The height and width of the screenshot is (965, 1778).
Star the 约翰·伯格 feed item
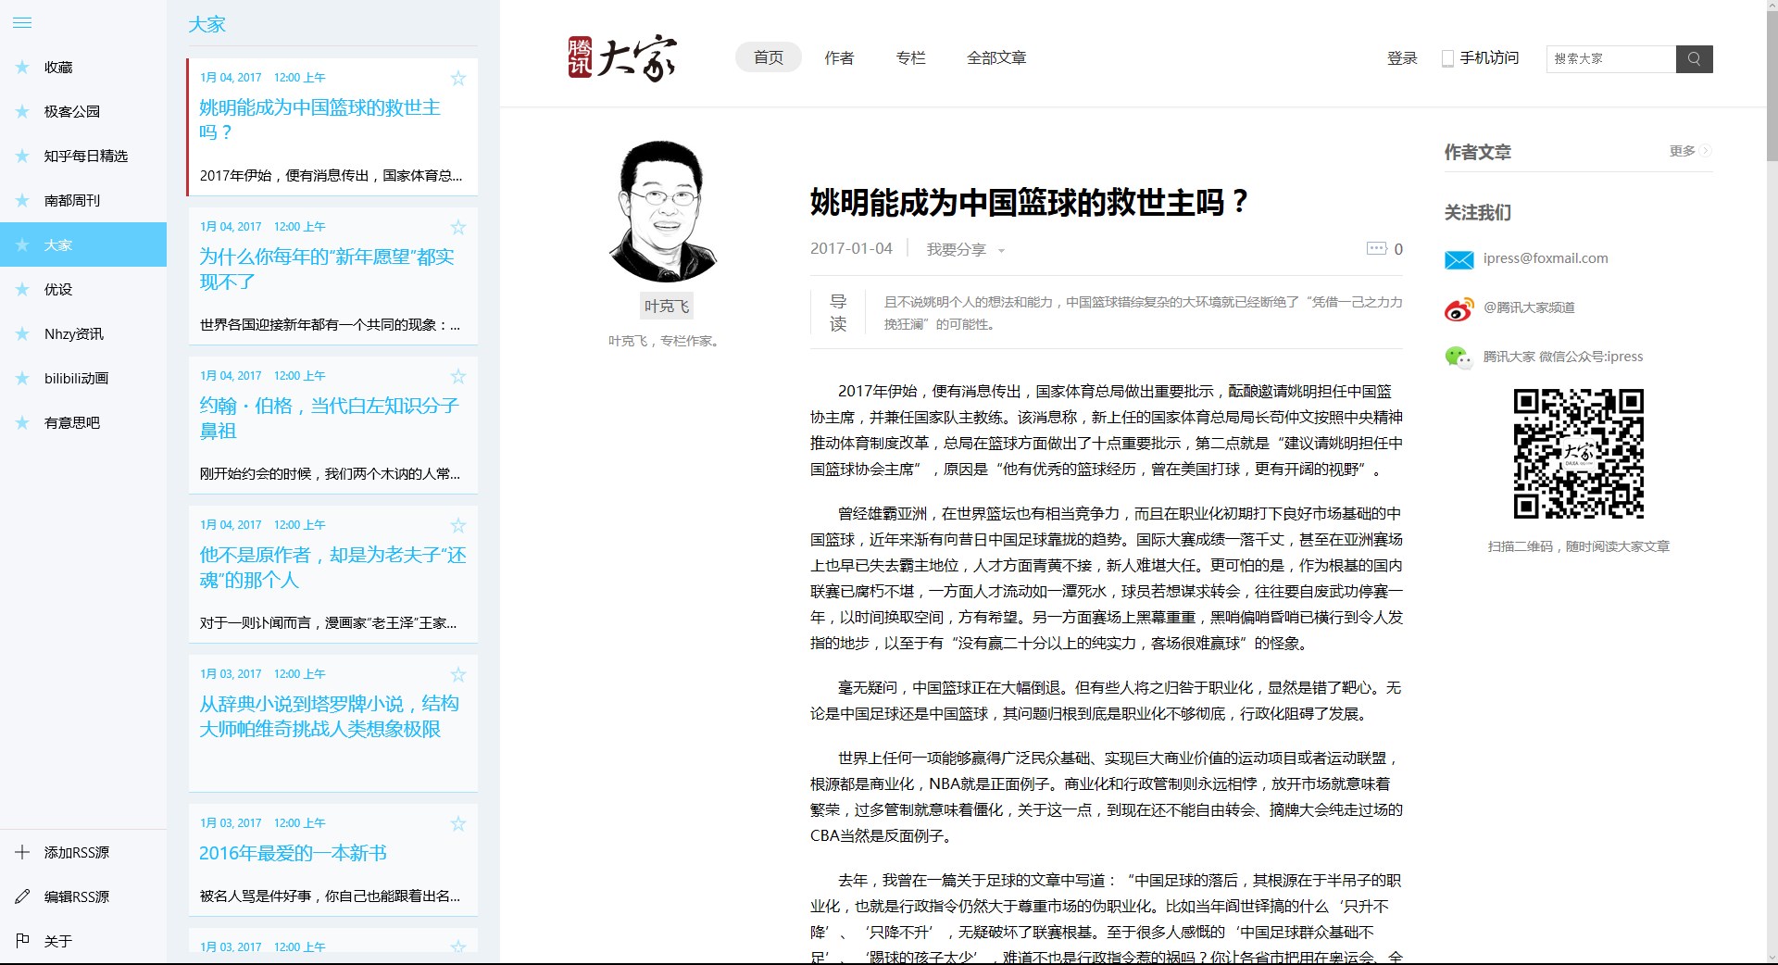coord(457,377)
